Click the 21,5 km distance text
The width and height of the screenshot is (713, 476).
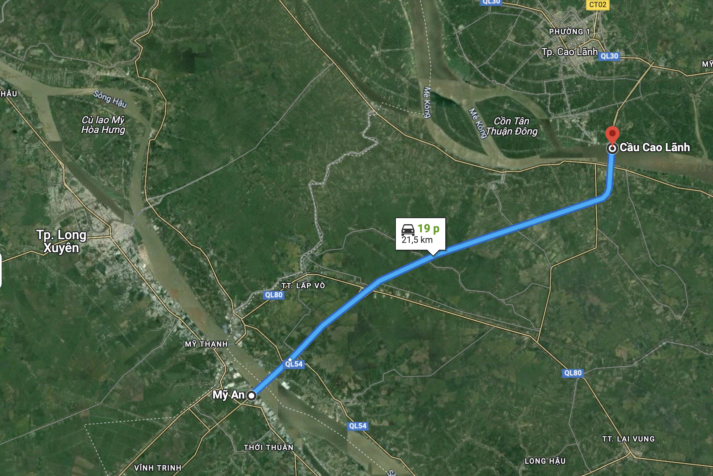[417, 240]
